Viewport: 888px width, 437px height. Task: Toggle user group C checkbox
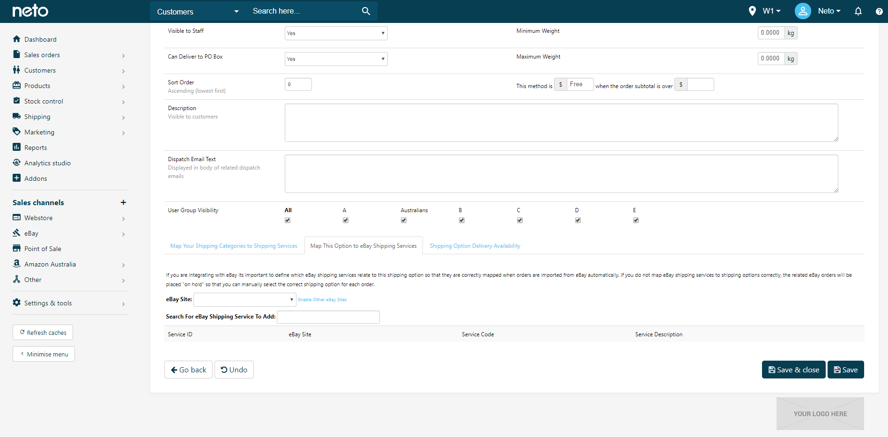(x=520, y=220)
